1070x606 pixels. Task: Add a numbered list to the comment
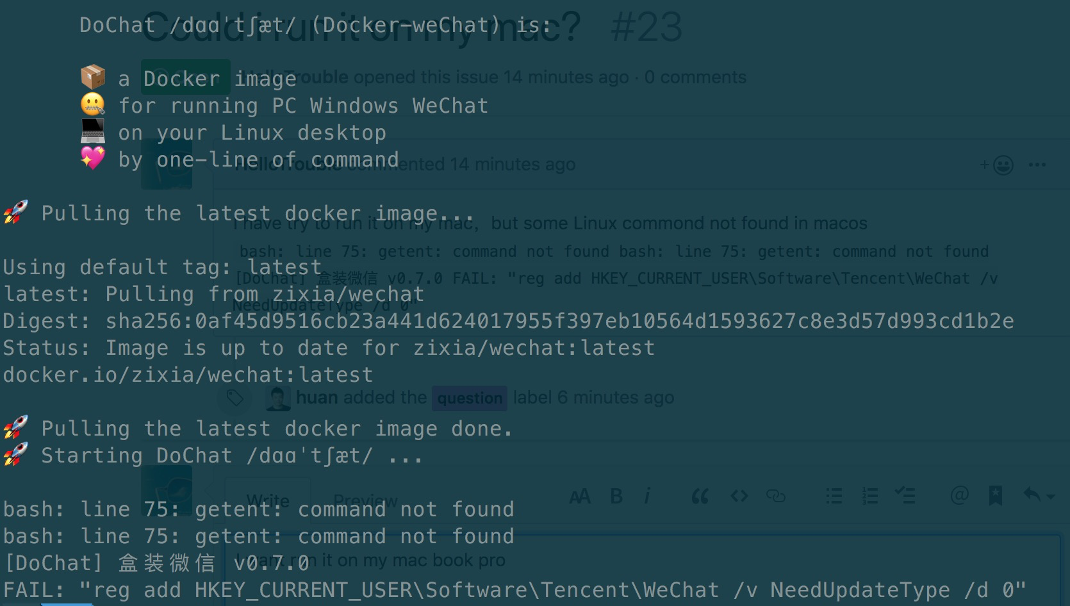(870, 495)
